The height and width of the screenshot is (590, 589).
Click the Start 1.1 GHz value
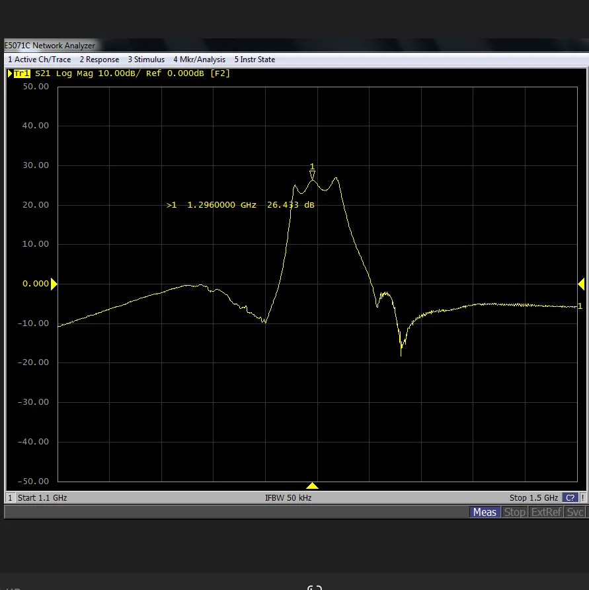pos(42,498)
